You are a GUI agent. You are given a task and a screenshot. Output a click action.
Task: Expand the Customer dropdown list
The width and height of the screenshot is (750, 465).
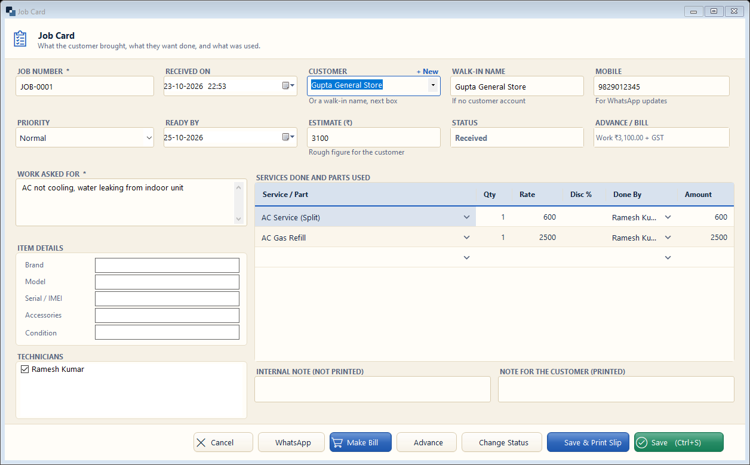(x=433, y=85)
